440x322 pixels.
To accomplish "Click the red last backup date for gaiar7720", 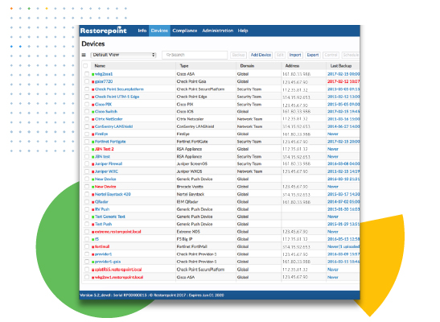I will tap(343, 81).
